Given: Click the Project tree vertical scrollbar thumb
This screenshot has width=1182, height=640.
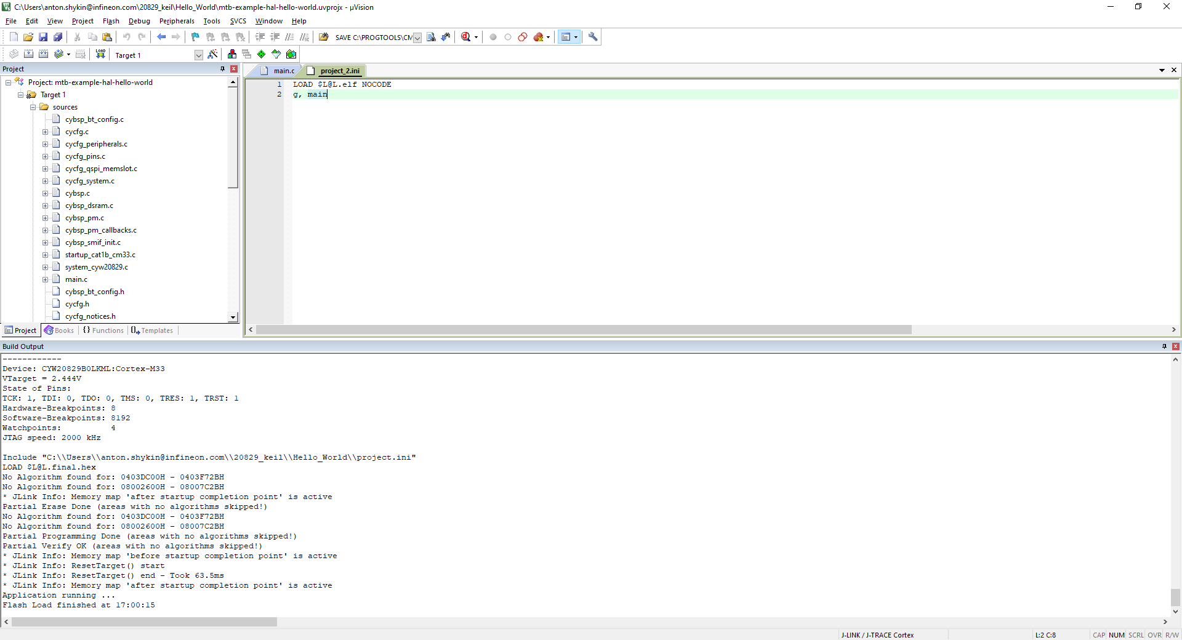Looking at the screenshot, I should pyautogui.click(x=233, y=138).
